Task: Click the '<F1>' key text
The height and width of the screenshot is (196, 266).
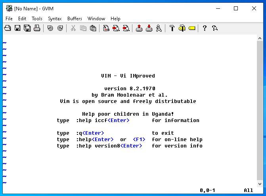Action: [x=139, y=140]
